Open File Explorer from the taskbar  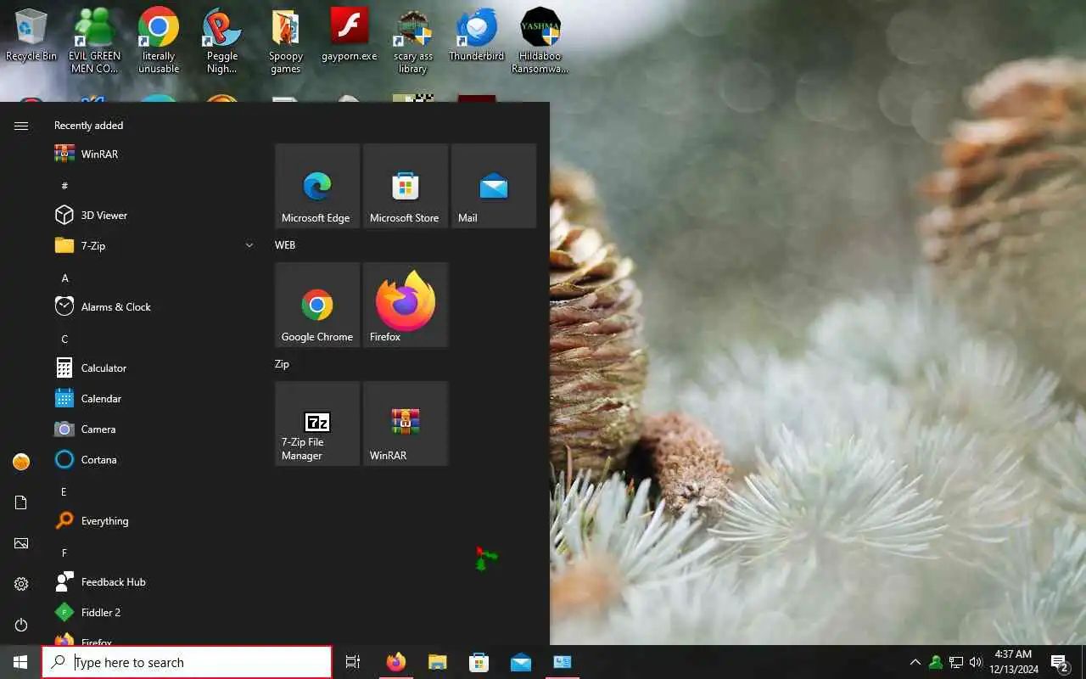point(438,662)
